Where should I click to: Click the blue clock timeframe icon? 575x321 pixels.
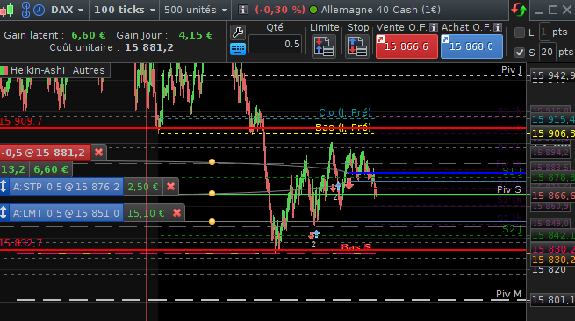(39, 10)
